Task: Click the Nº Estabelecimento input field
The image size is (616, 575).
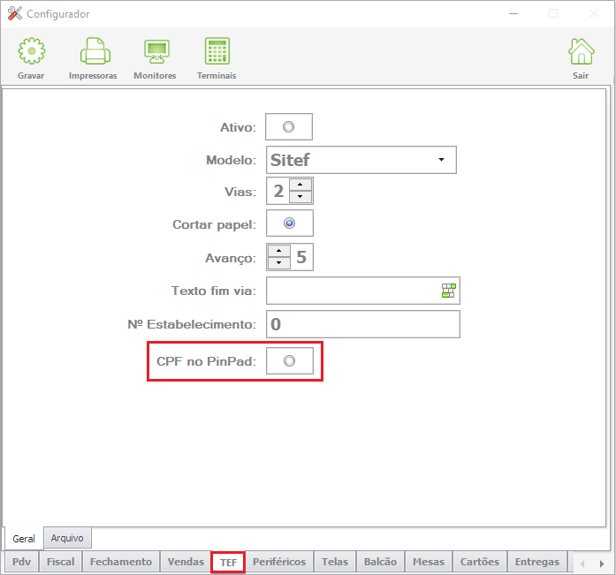Action: tap(363, 324)
